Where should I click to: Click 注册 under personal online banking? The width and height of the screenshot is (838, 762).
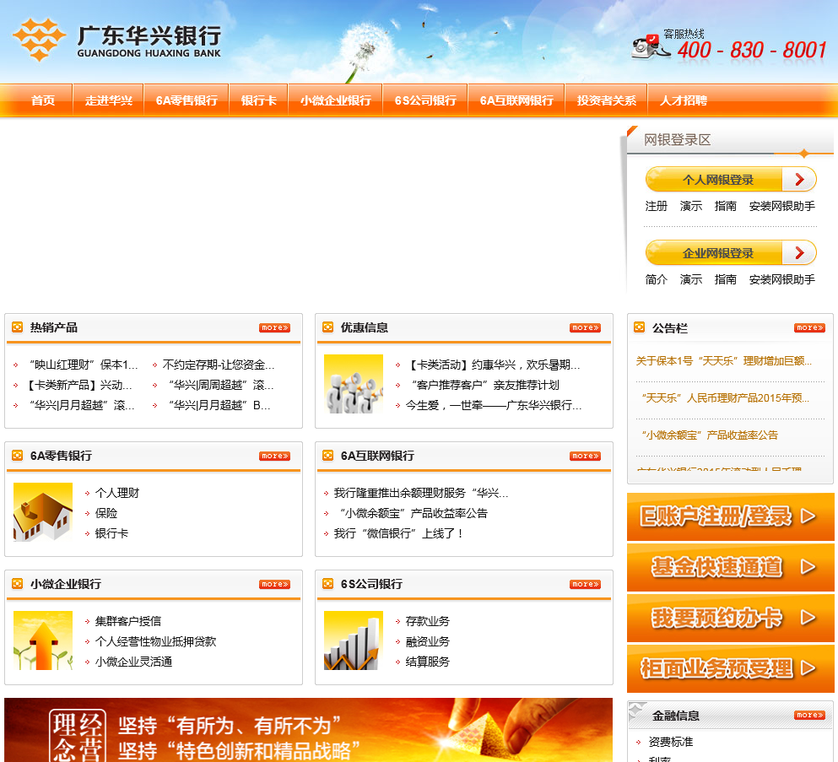coord(657,206)
